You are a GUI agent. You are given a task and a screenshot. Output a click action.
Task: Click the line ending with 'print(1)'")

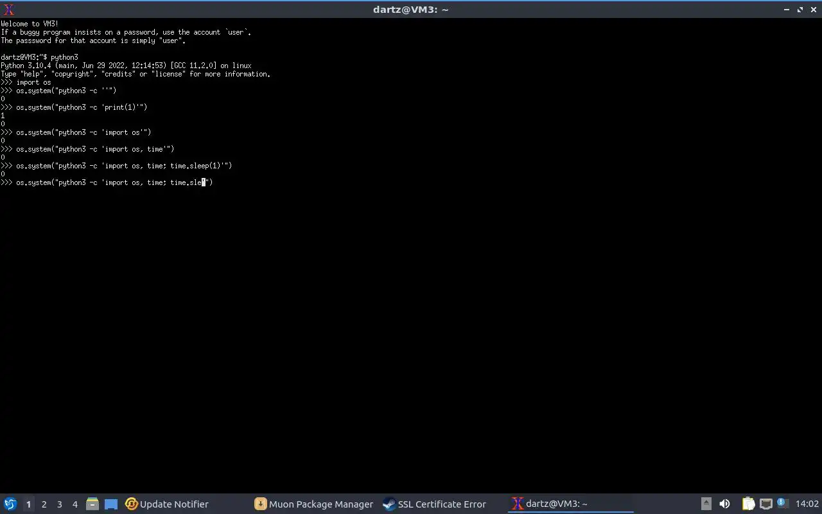pyautogui.click(x=74, y=107)
